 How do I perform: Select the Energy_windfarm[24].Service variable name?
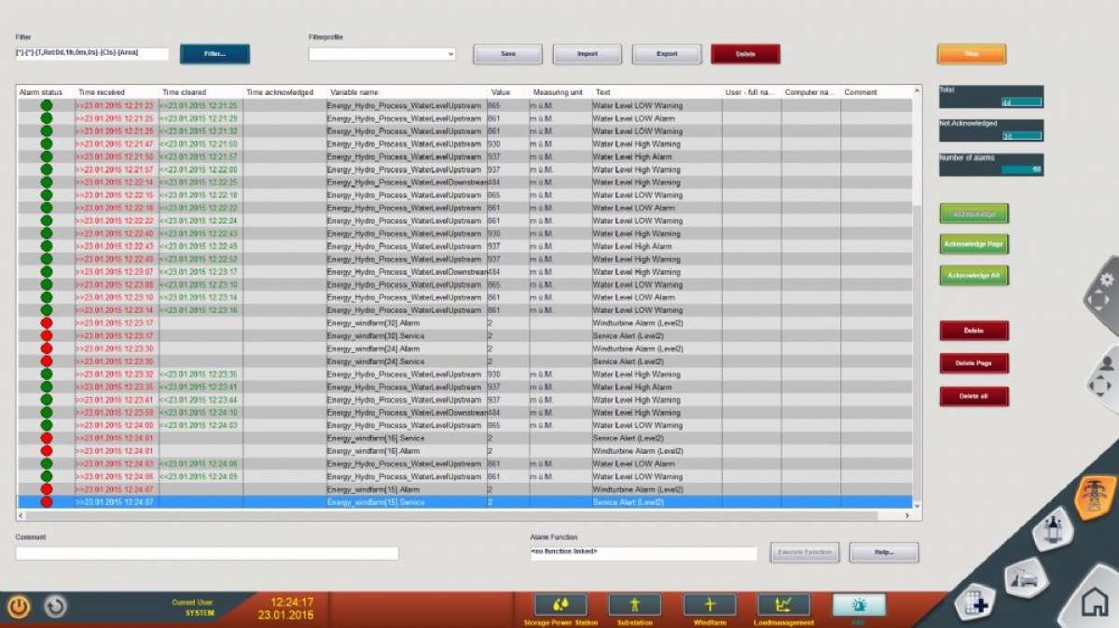click(376, 362)
